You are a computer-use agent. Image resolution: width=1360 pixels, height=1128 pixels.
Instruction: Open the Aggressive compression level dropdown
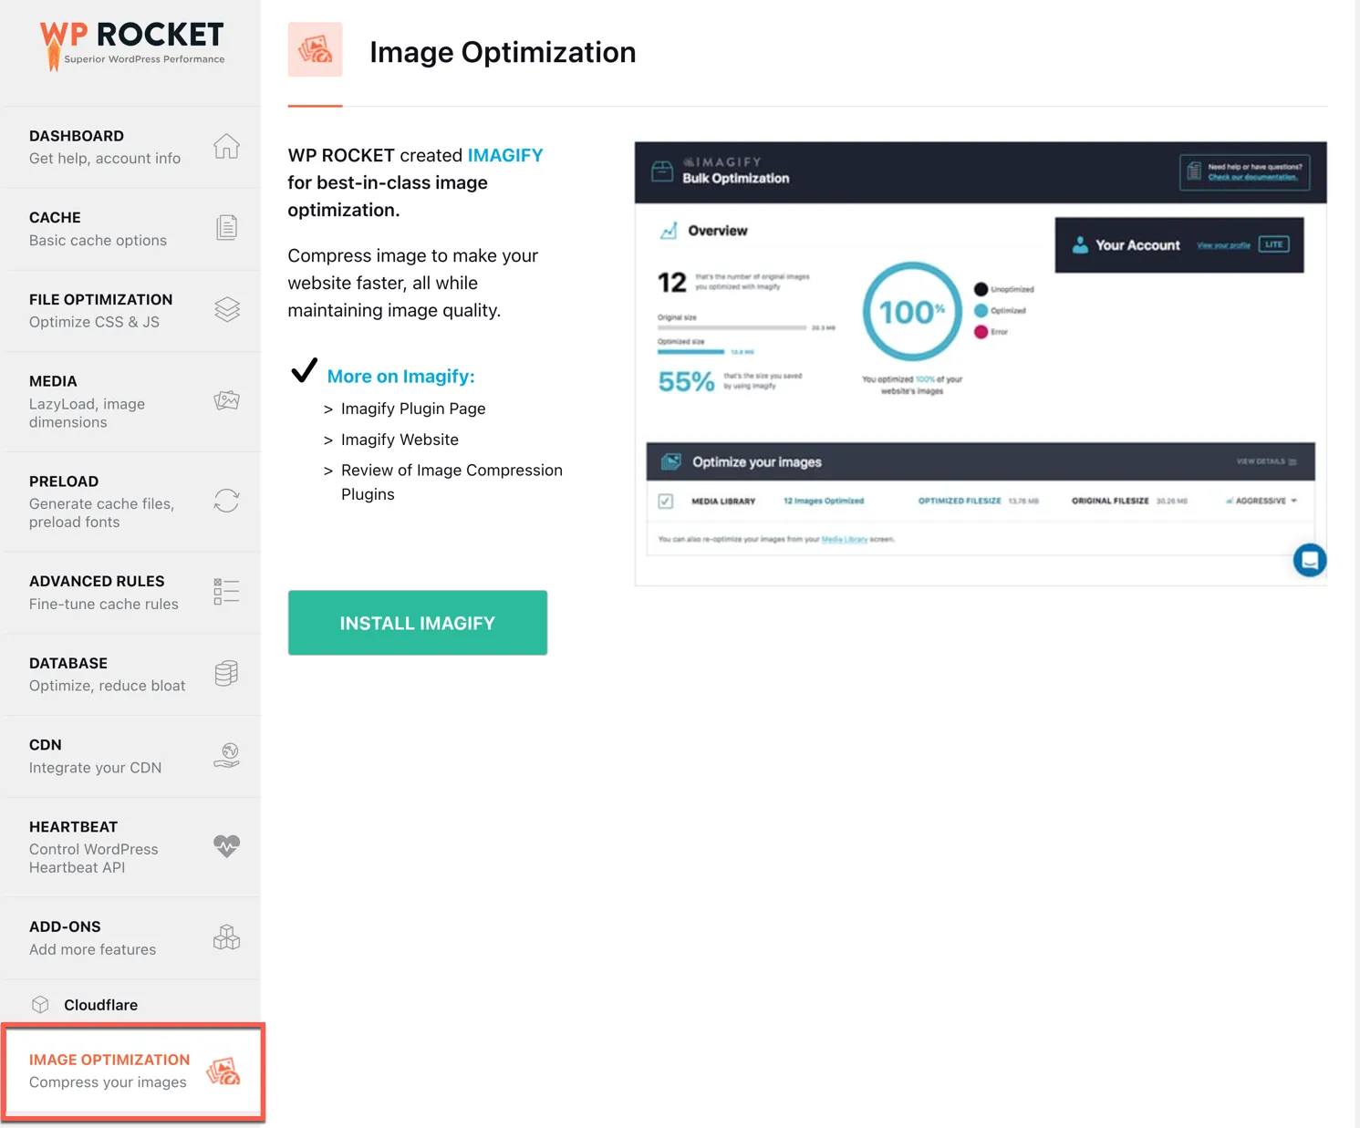(x=1261, y=500)
